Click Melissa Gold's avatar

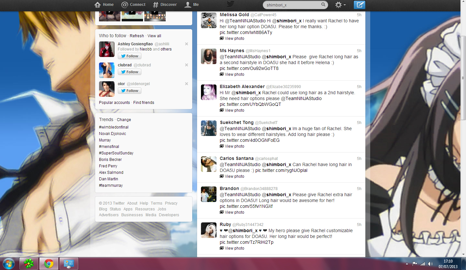209,20
